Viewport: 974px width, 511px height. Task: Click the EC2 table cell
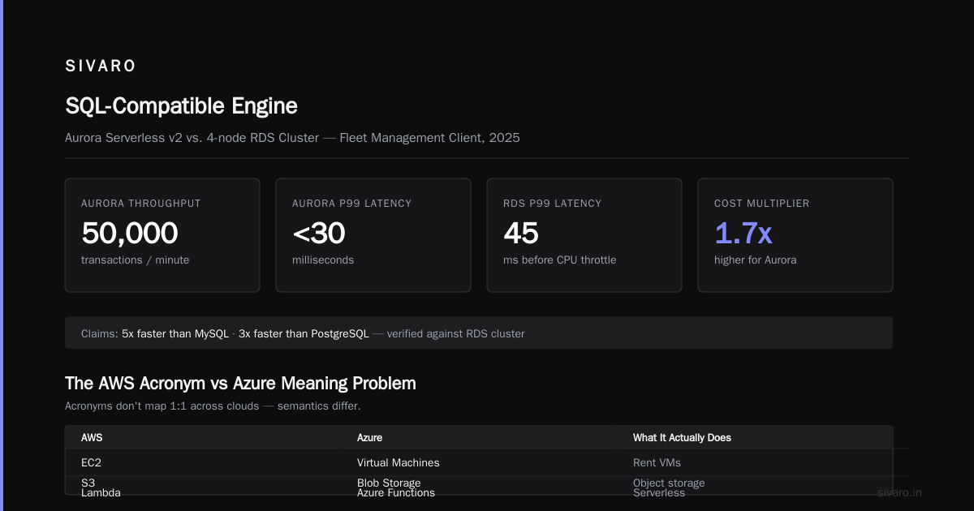91,462
